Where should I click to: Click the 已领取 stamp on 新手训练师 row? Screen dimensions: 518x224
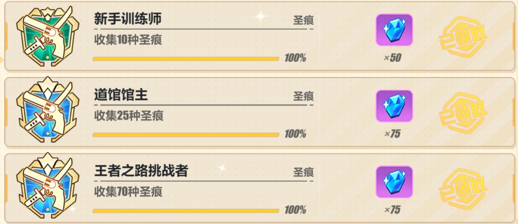coord(463,37)
